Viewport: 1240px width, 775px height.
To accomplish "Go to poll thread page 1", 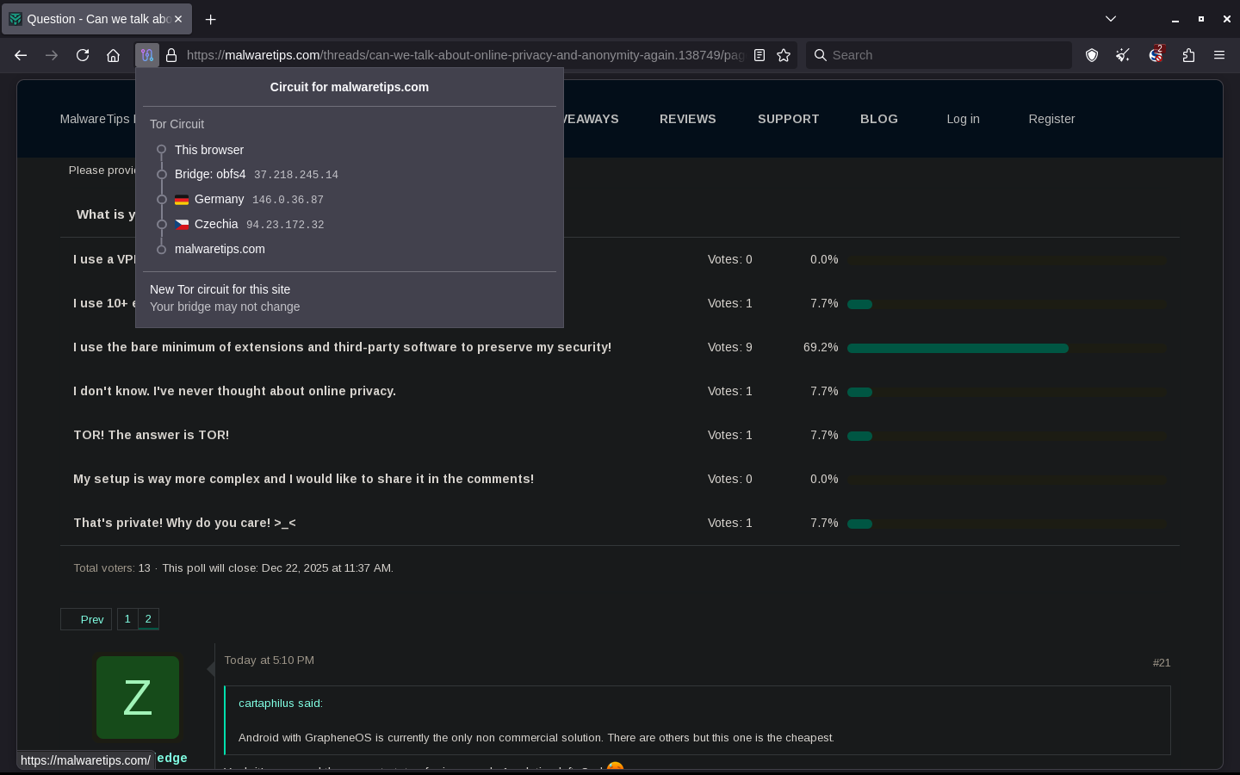I will point(127,619).
